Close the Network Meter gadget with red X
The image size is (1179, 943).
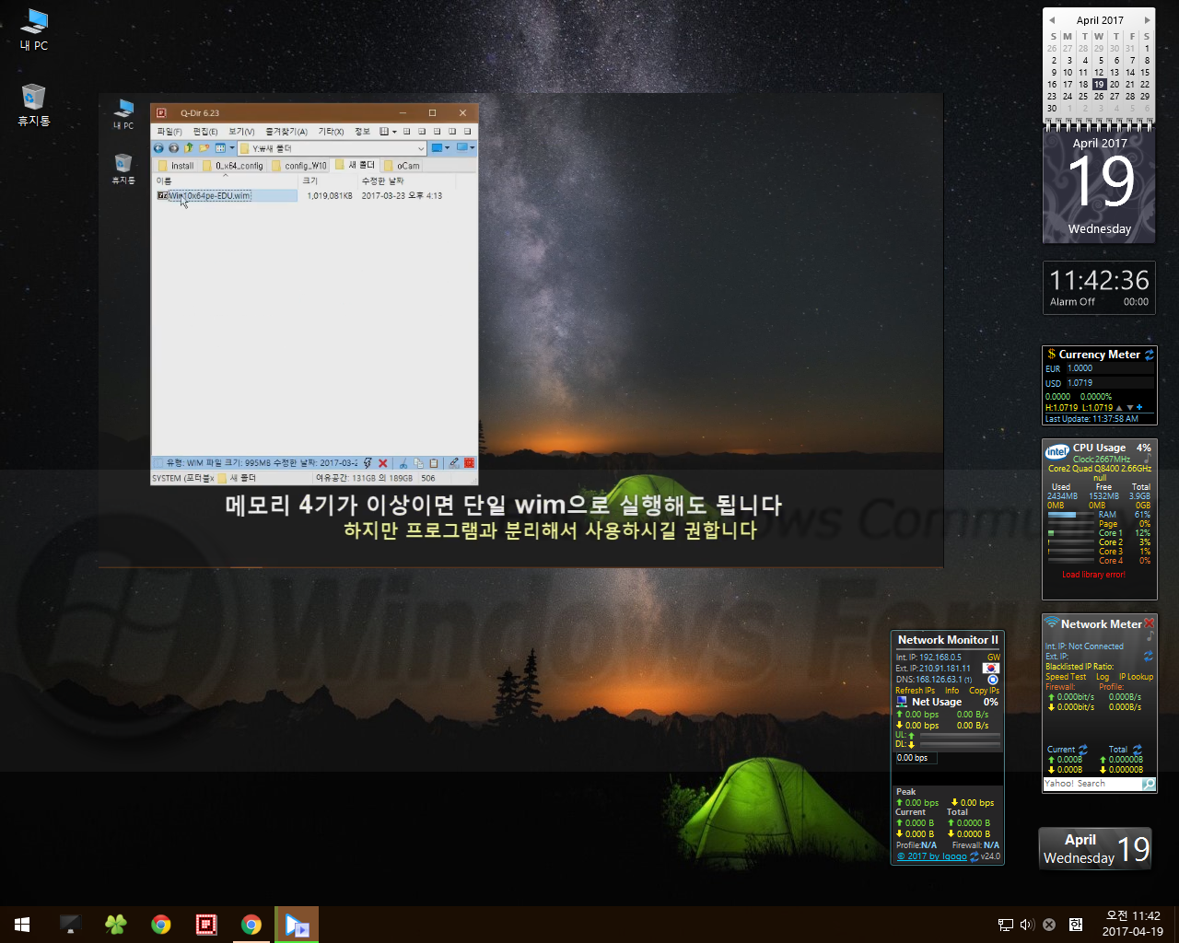[x=1149, y=623]
